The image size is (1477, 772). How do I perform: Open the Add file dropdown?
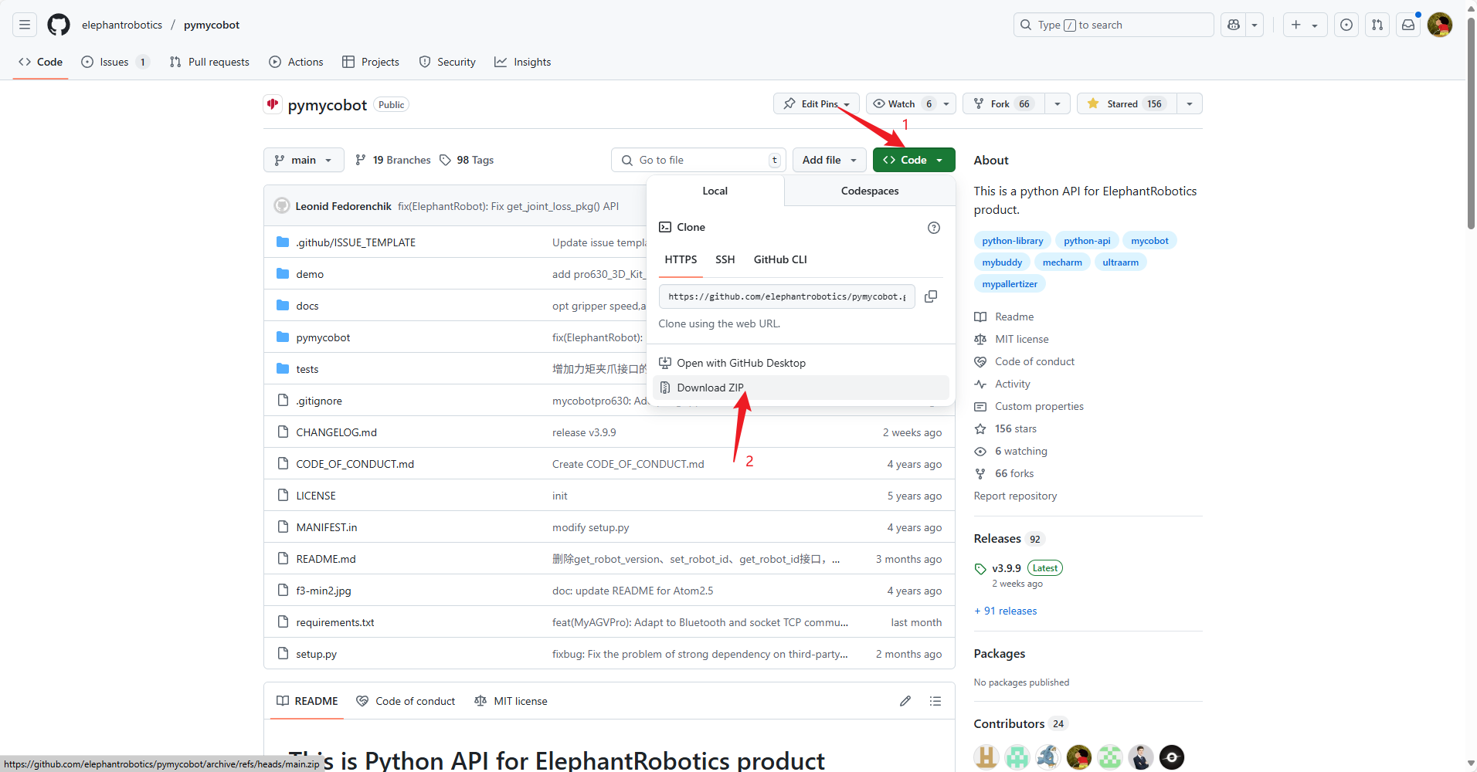[830, 160]
